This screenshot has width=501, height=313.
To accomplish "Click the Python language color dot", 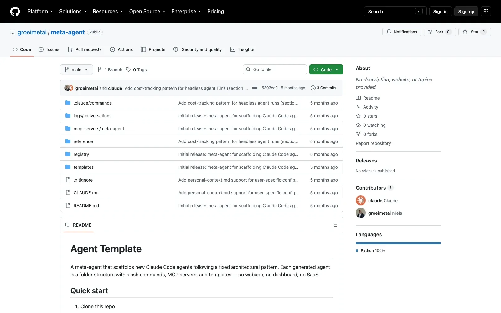I will click(x=357, y=251).
